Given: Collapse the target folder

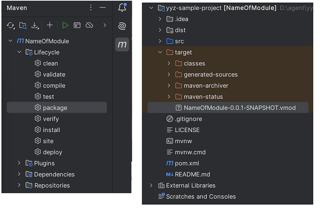Looking at the screenshot, I should 160,52.
